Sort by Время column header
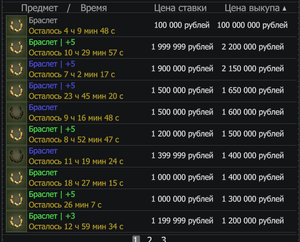Screen dimensions: 300x242 coord(94,8)
